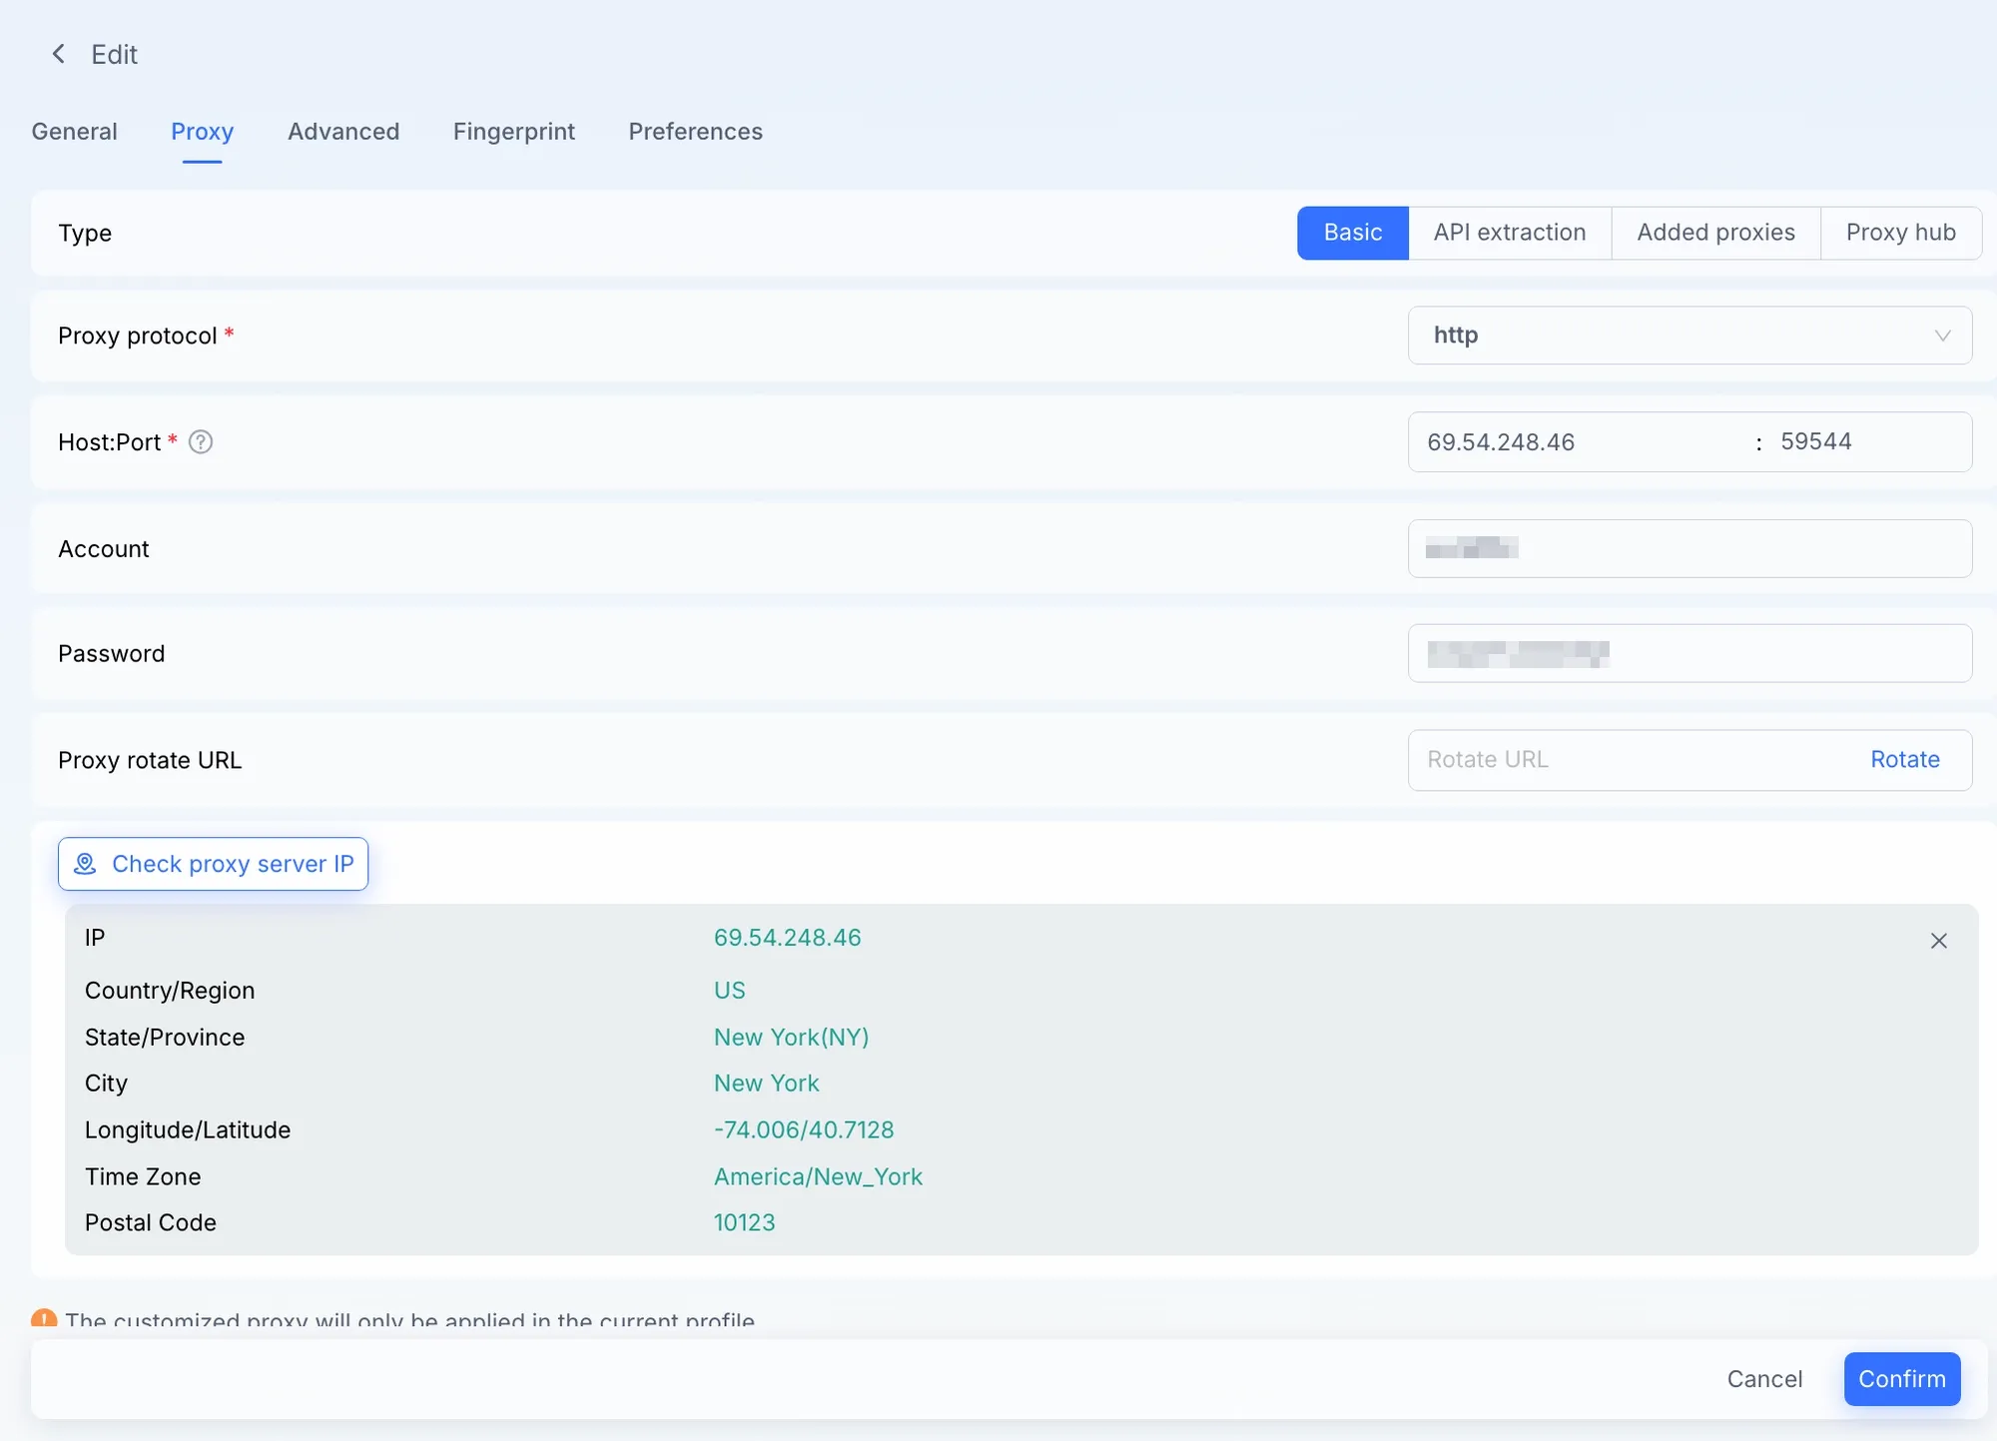Click the orange warning notice icon
The height and width of the screenshot is (1441, 1997).
coord(44,1318)
